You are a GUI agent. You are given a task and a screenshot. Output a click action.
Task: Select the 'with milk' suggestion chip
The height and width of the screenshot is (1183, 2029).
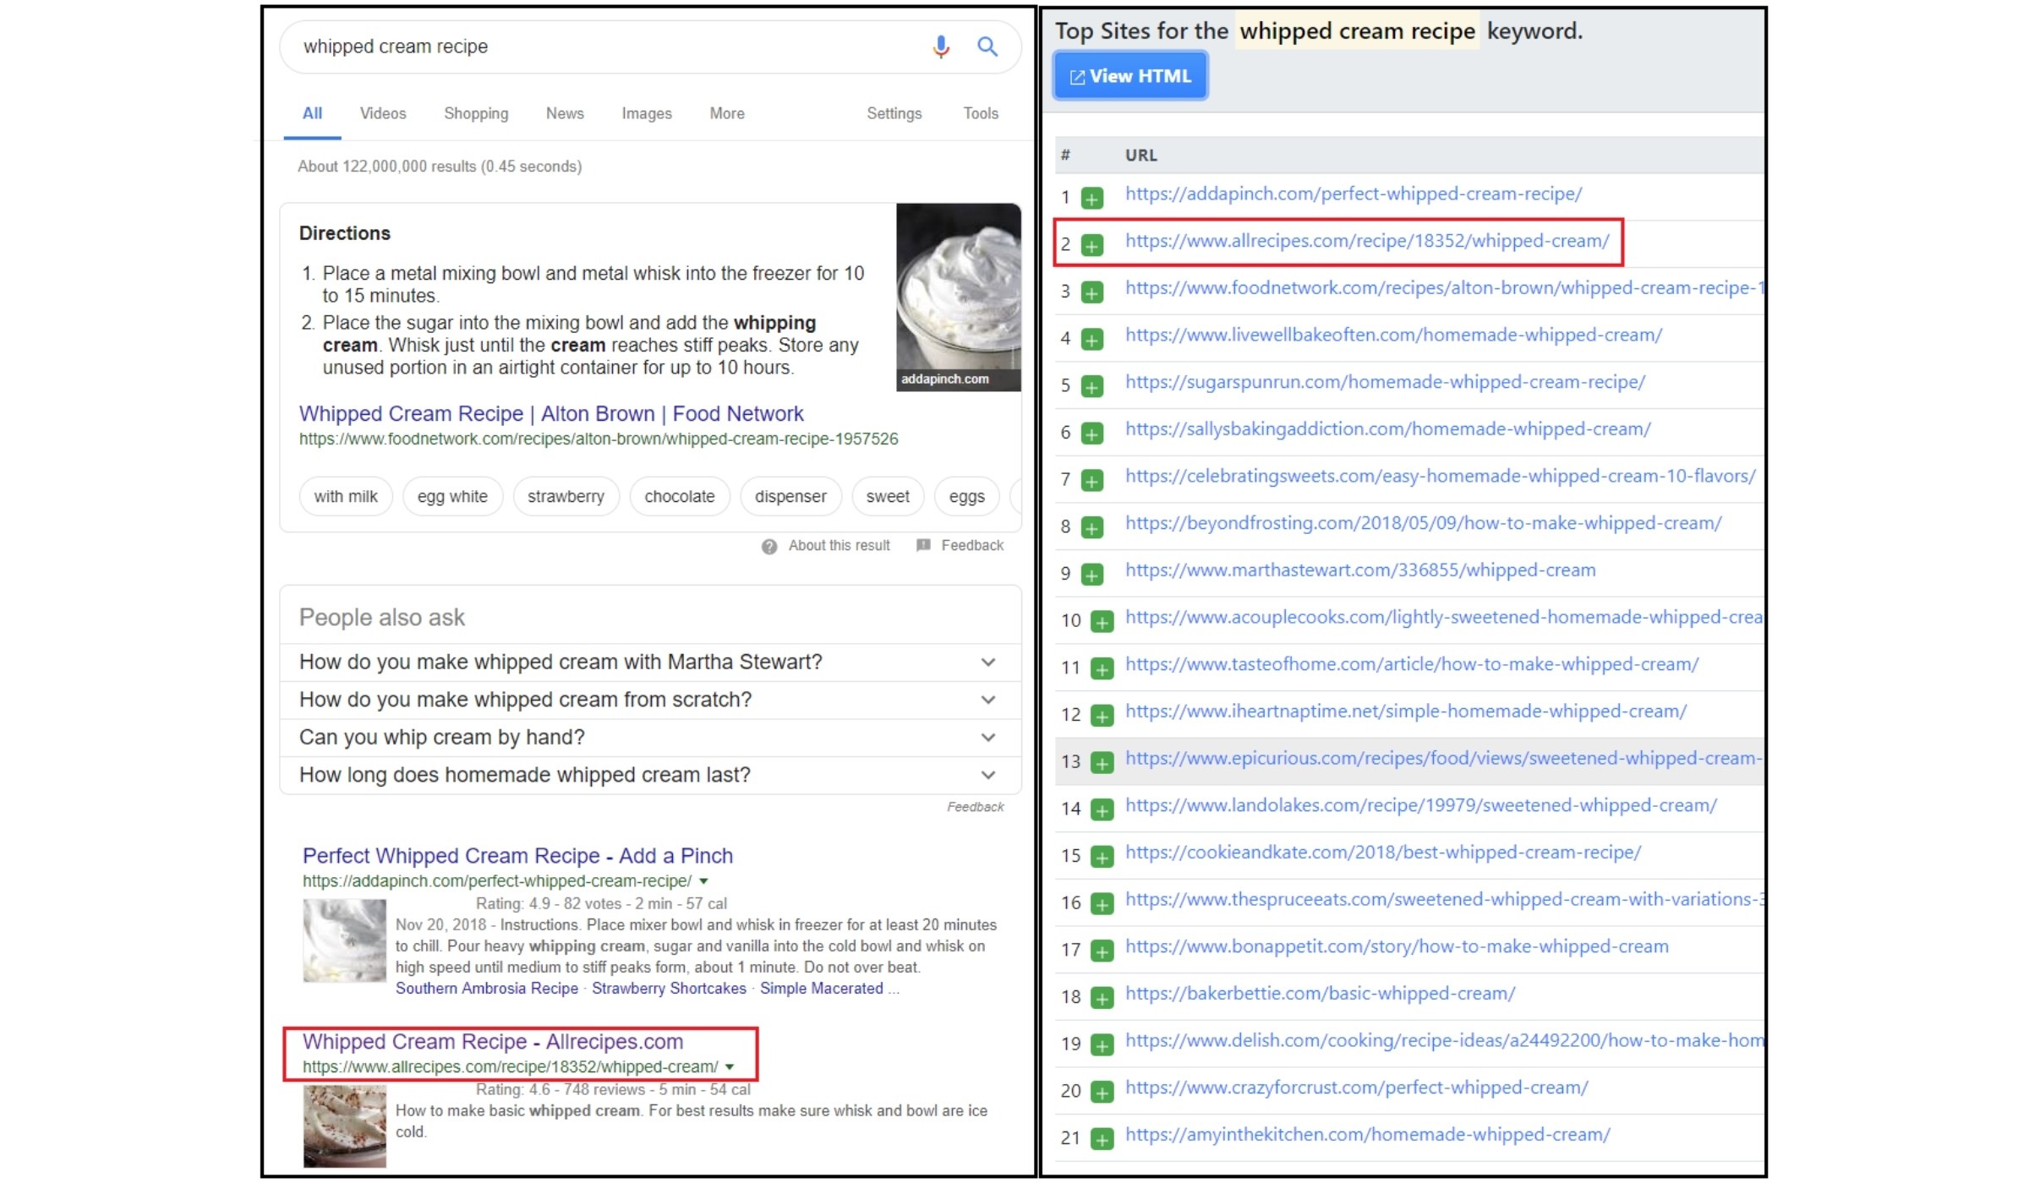click(346, 497)
